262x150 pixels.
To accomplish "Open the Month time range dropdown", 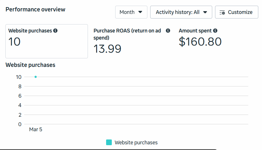I will click(131, 12).
